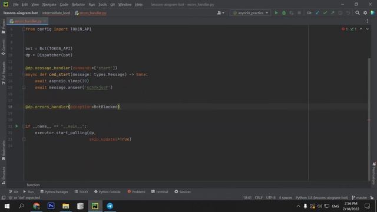Open volume control in system tray
This screenshot has width=377, height=212.
tap(319, 206)
